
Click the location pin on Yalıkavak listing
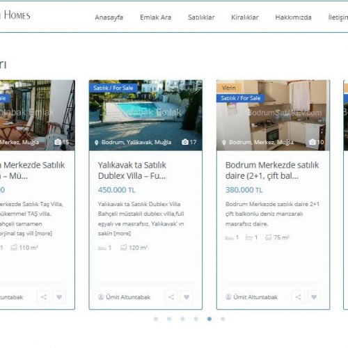(x=97, y=143)
